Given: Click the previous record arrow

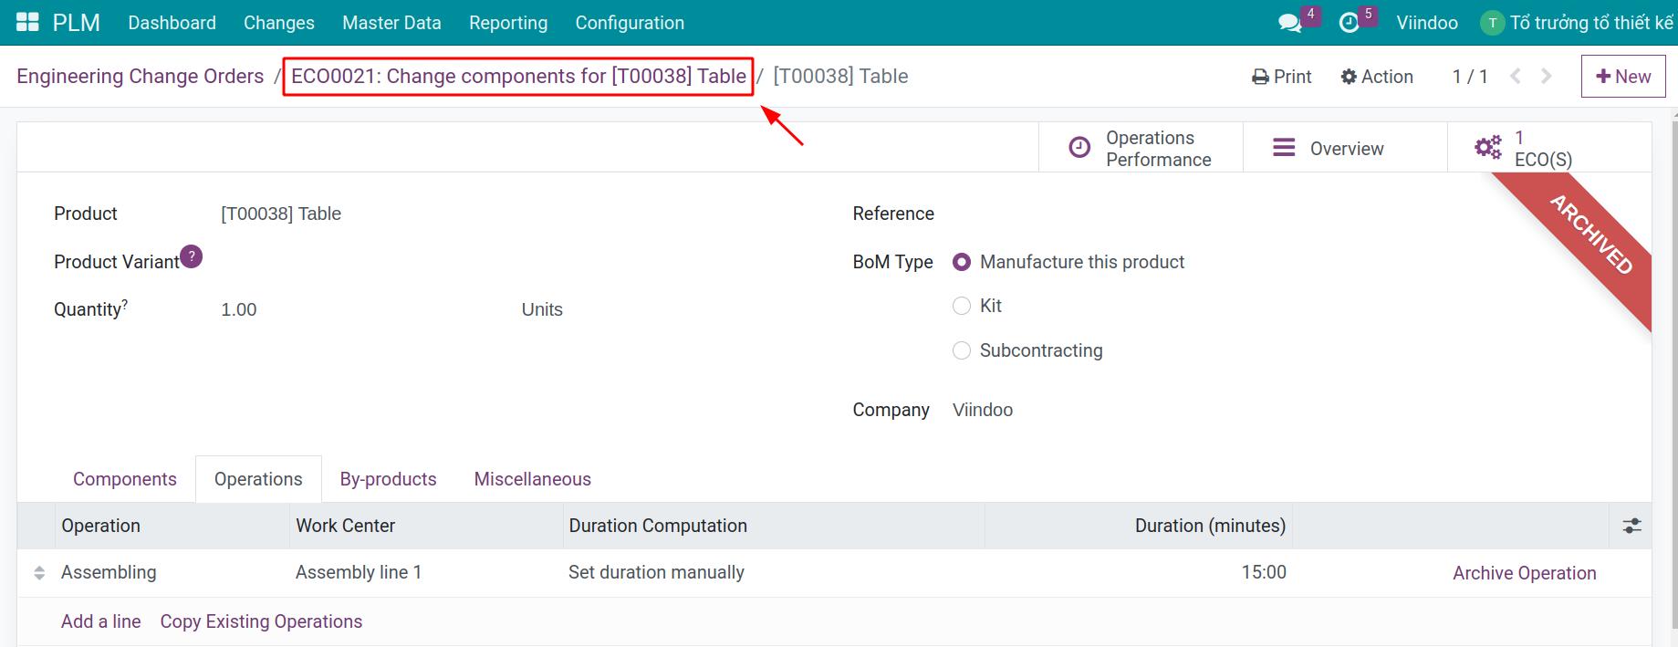Looking at the screenshot, I should click(1516, 77).
